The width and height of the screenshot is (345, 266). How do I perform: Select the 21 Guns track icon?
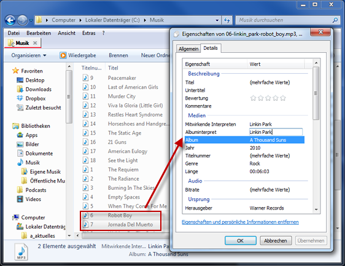85,142
